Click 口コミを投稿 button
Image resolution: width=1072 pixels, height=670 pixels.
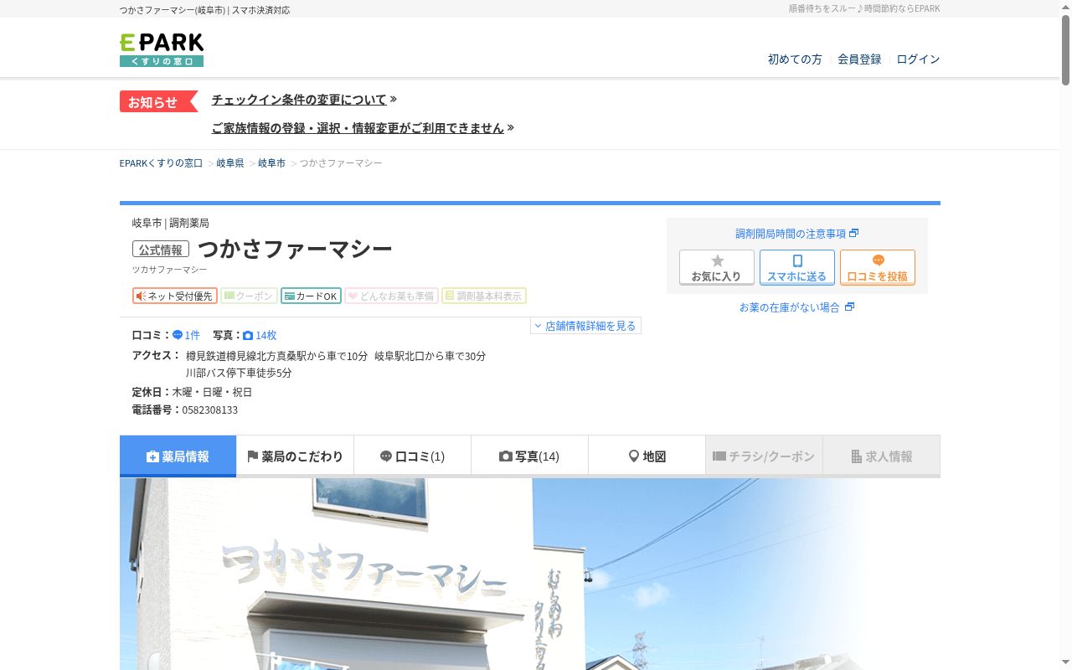click(878, 267)
